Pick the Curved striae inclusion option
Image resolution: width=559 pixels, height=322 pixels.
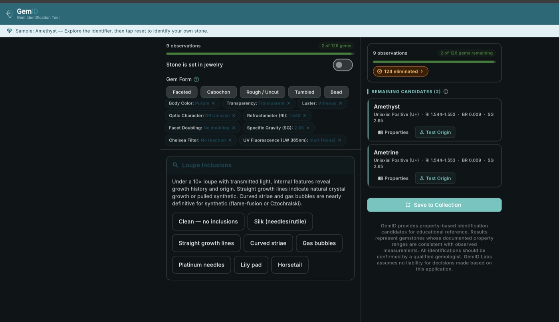[x=268, y=243]
